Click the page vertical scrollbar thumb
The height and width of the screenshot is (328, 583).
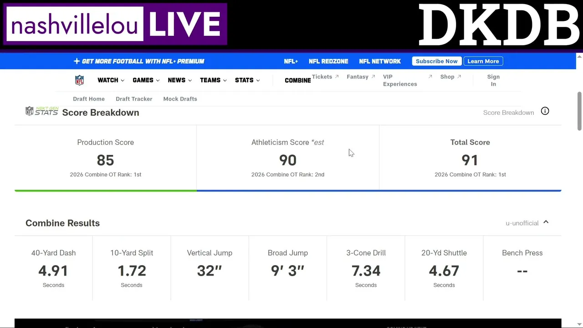[x=579, y=111]
